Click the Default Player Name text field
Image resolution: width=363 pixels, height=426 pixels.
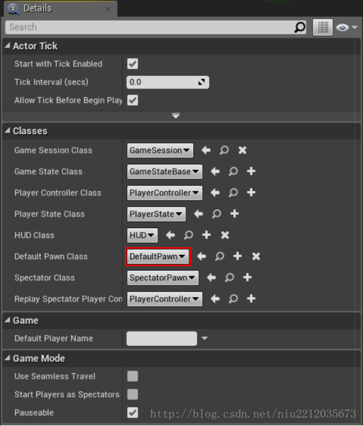tap(162, 338)
